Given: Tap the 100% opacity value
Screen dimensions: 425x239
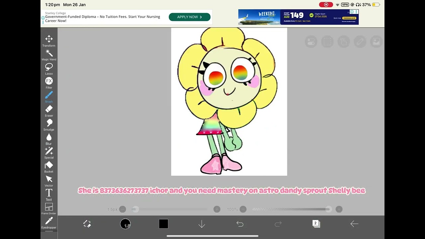Looking at the screenshot, I should tap(232, 209).
